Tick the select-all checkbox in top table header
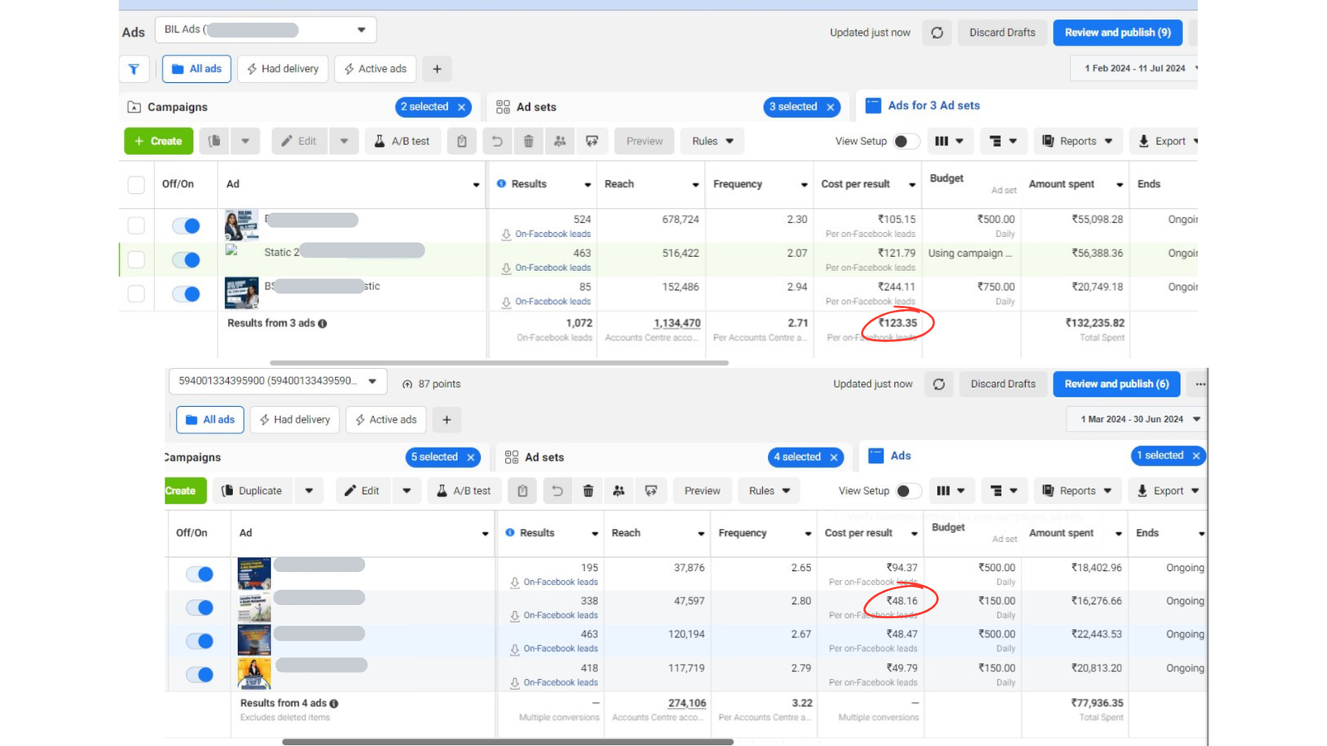1327x746 pixels. 136,185
